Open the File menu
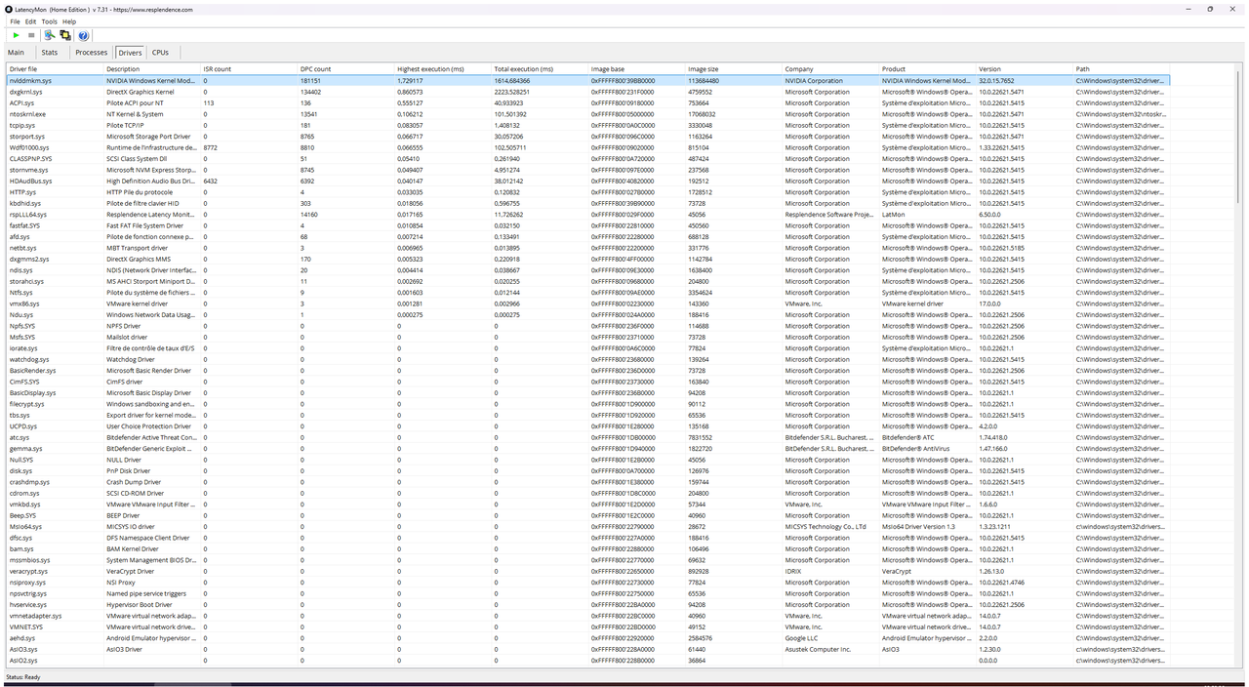The image size is (1249, 687). (15, 21)
